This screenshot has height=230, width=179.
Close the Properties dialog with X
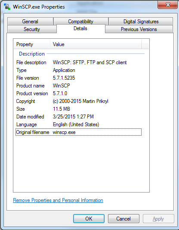click(168, 5)
